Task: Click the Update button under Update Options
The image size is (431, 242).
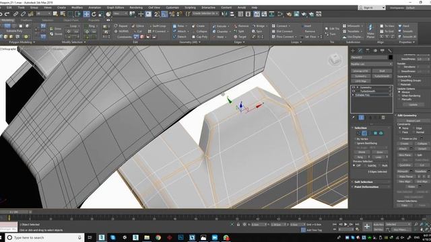Action: [x=413, y=105]
